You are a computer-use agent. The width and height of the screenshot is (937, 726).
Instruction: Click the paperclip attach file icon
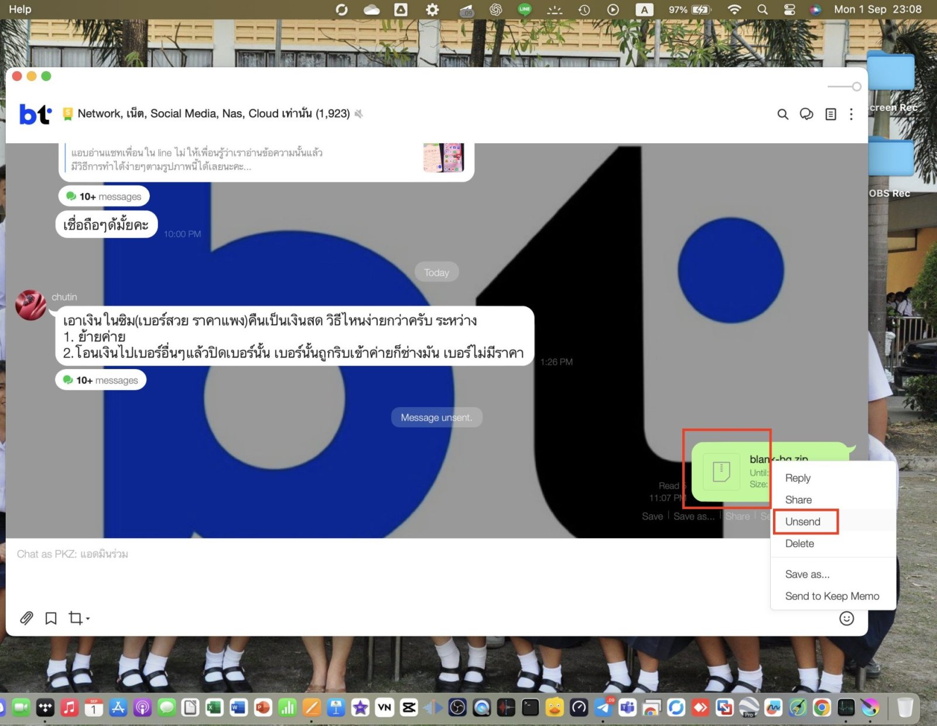tap(26, 618)
